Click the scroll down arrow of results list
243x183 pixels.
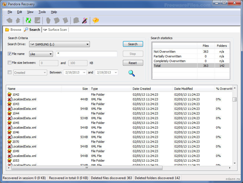[235, 163]
